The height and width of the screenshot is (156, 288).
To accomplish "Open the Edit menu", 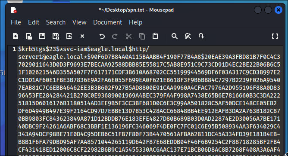I will pos(34,22).
